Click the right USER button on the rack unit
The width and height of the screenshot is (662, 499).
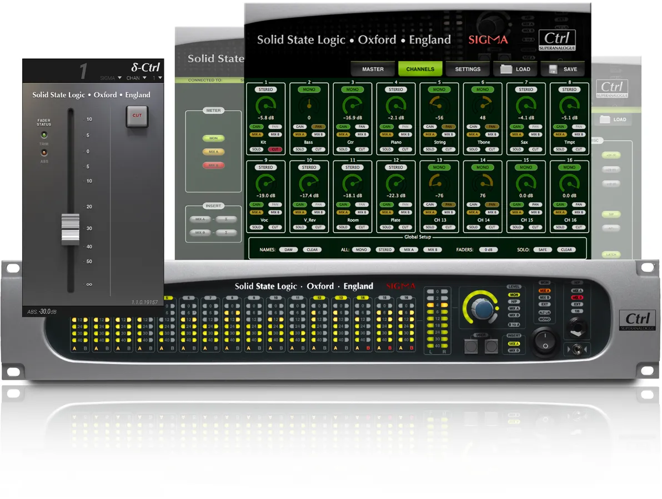click(491, 347)
